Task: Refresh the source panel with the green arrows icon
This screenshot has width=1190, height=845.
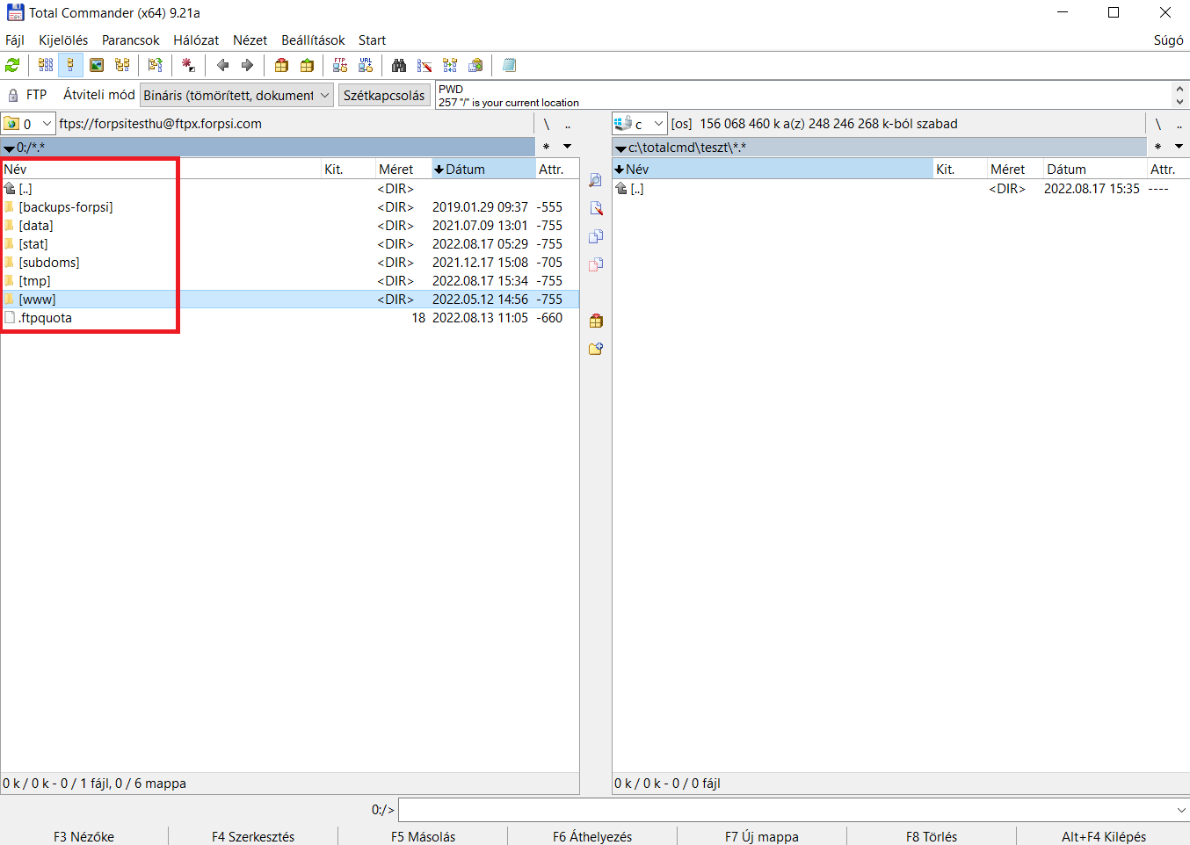Action: (x=12, y=65)
